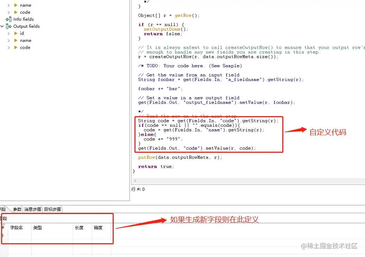Collapse the Output fields tree node
The width and height of the screenshot is (365, 257).
coord(2,26)
